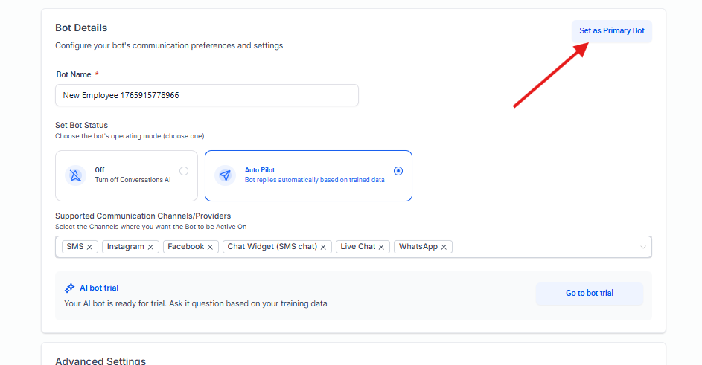Remove the Live Chat channel tag
702x365 pixels.
pyautogui.click(x=382, y=247)
